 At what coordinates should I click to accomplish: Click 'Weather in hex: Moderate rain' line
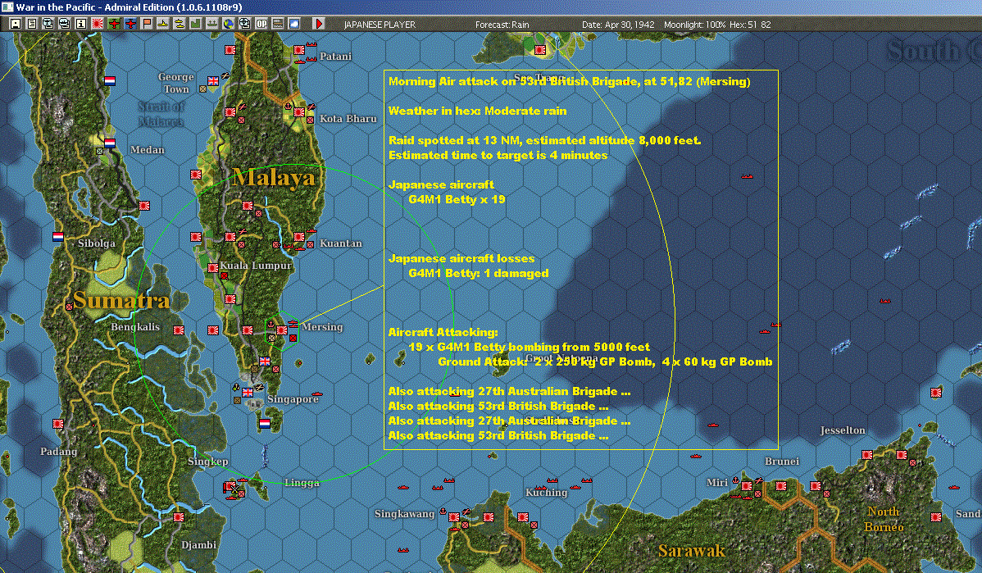point(477,111)
